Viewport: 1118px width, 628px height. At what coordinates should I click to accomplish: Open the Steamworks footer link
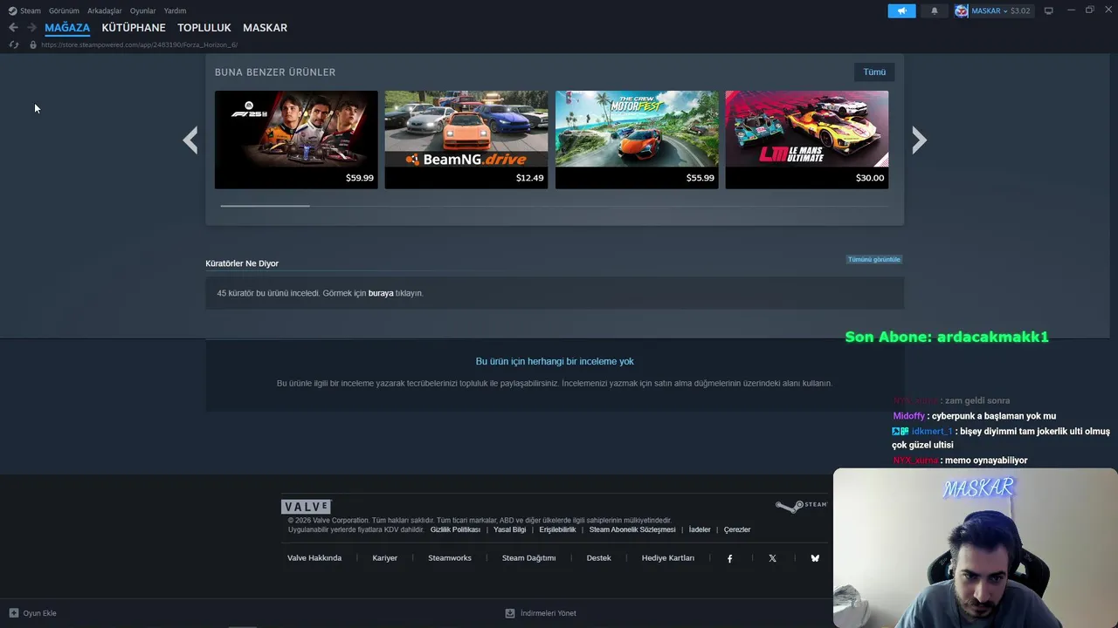coord(450,558)
